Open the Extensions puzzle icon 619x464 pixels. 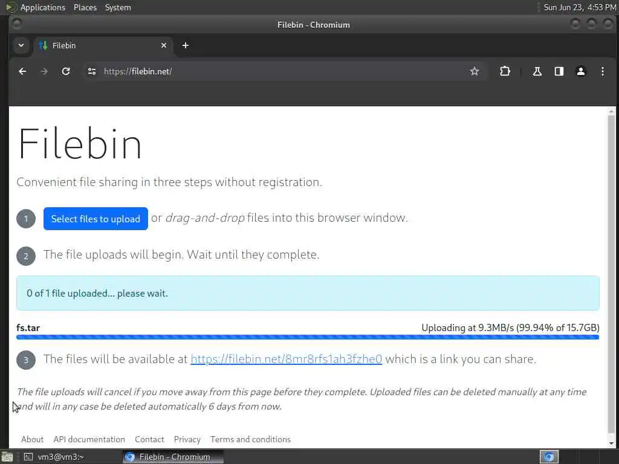tap(505, 71)
